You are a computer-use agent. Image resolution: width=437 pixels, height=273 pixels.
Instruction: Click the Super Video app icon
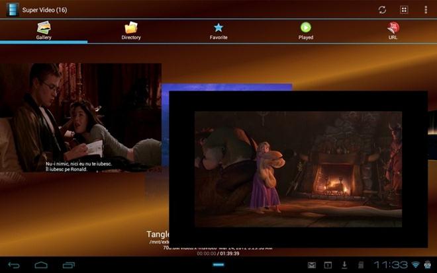tap(13, 10)
